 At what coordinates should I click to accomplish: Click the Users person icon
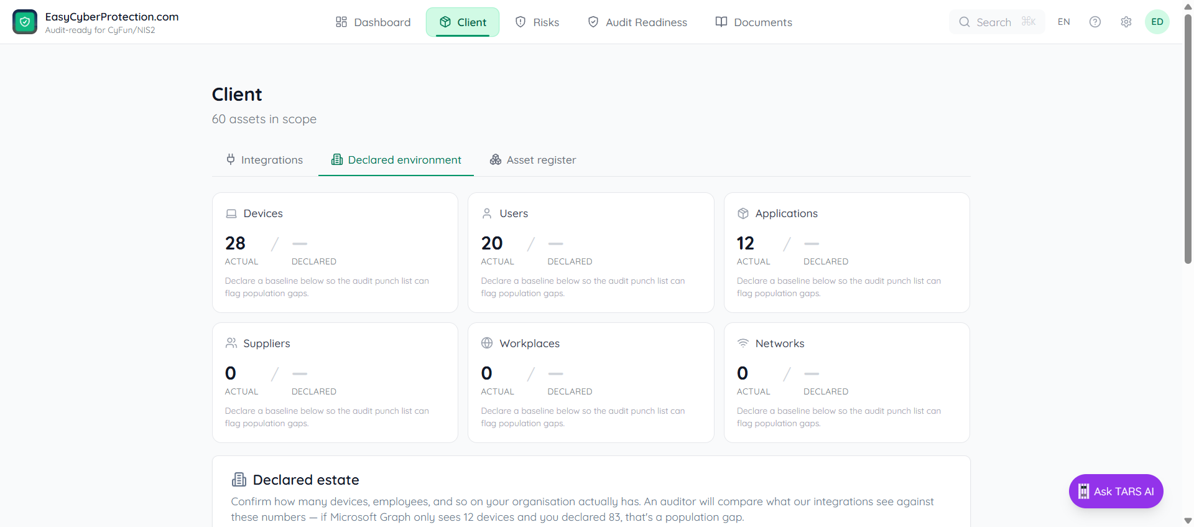[x=487, y=213]
